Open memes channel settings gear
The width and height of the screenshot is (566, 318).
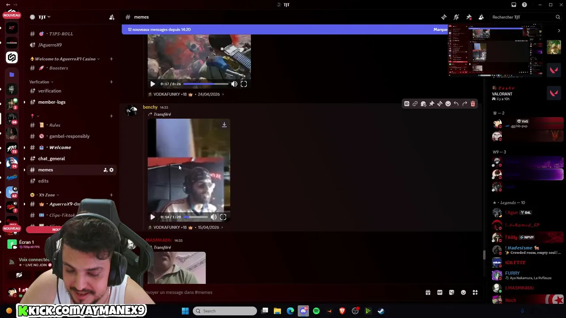[111, 170]
